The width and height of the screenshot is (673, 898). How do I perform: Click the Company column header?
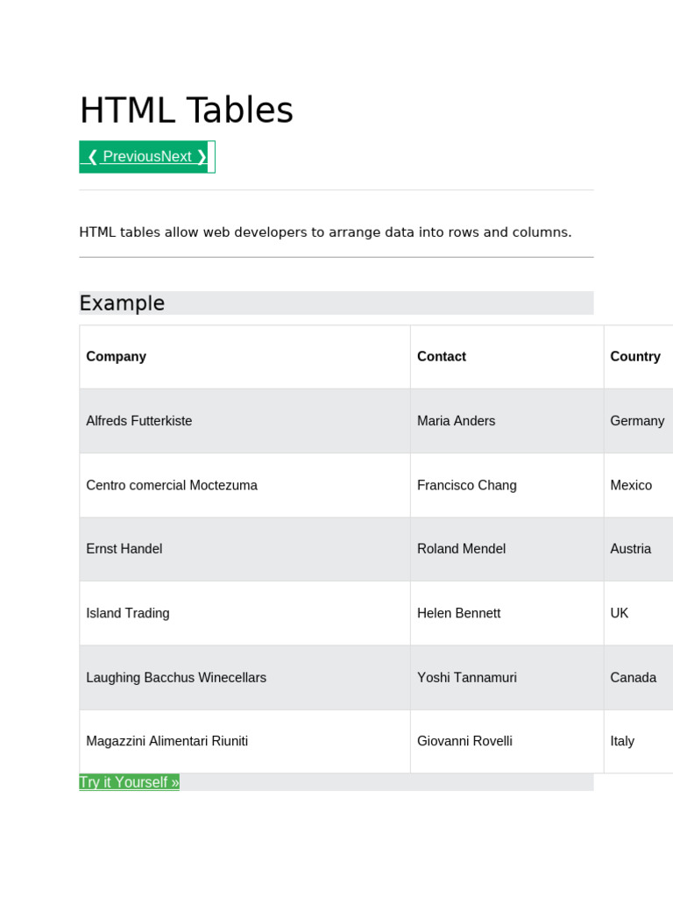point(116,357)
